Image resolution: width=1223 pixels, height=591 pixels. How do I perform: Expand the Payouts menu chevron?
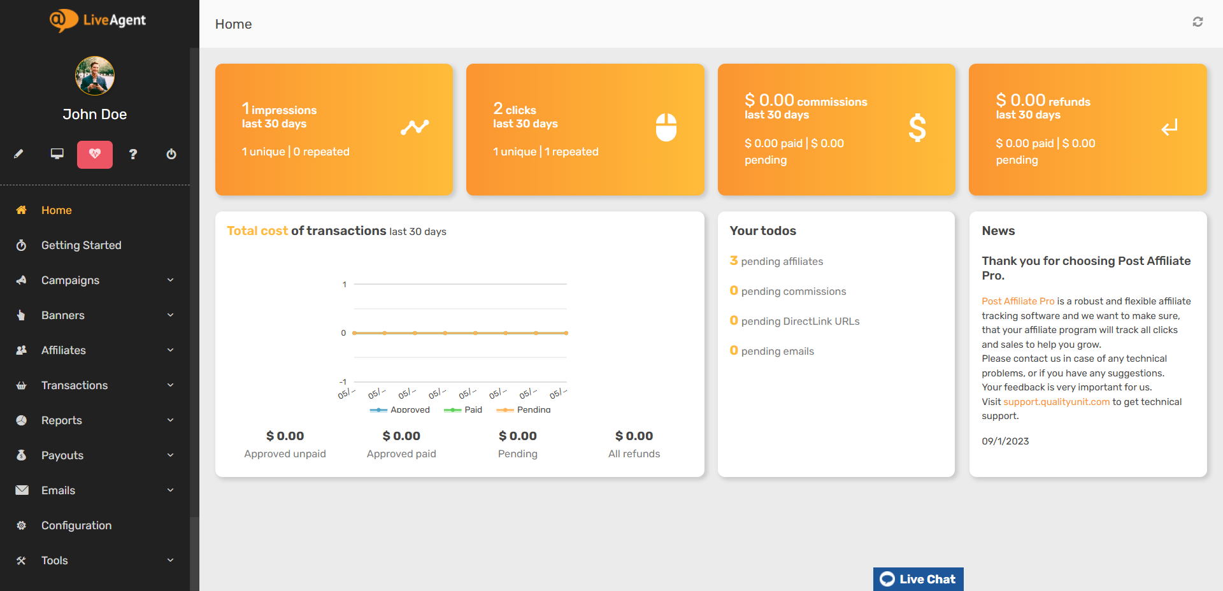click(170, 455)
